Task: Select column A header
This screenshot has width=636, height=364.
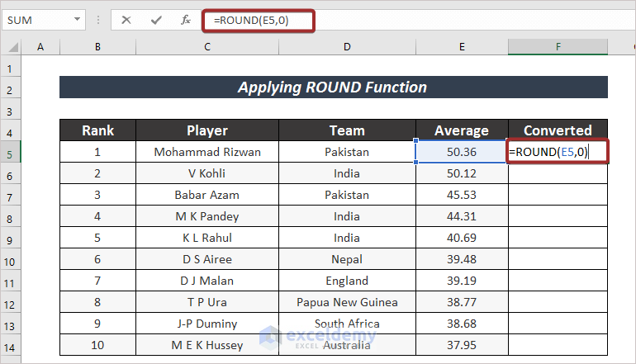Action: click(40, 48)
